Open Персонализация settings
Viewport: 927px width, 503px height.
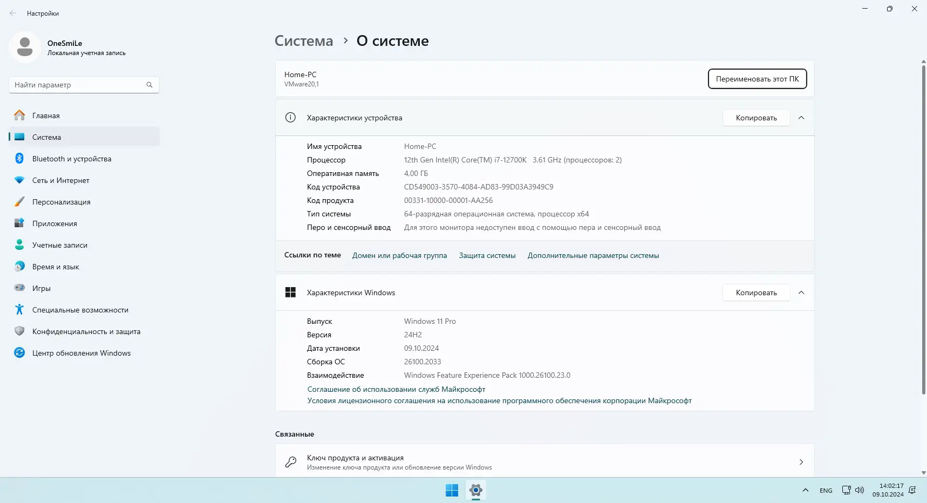61,201
